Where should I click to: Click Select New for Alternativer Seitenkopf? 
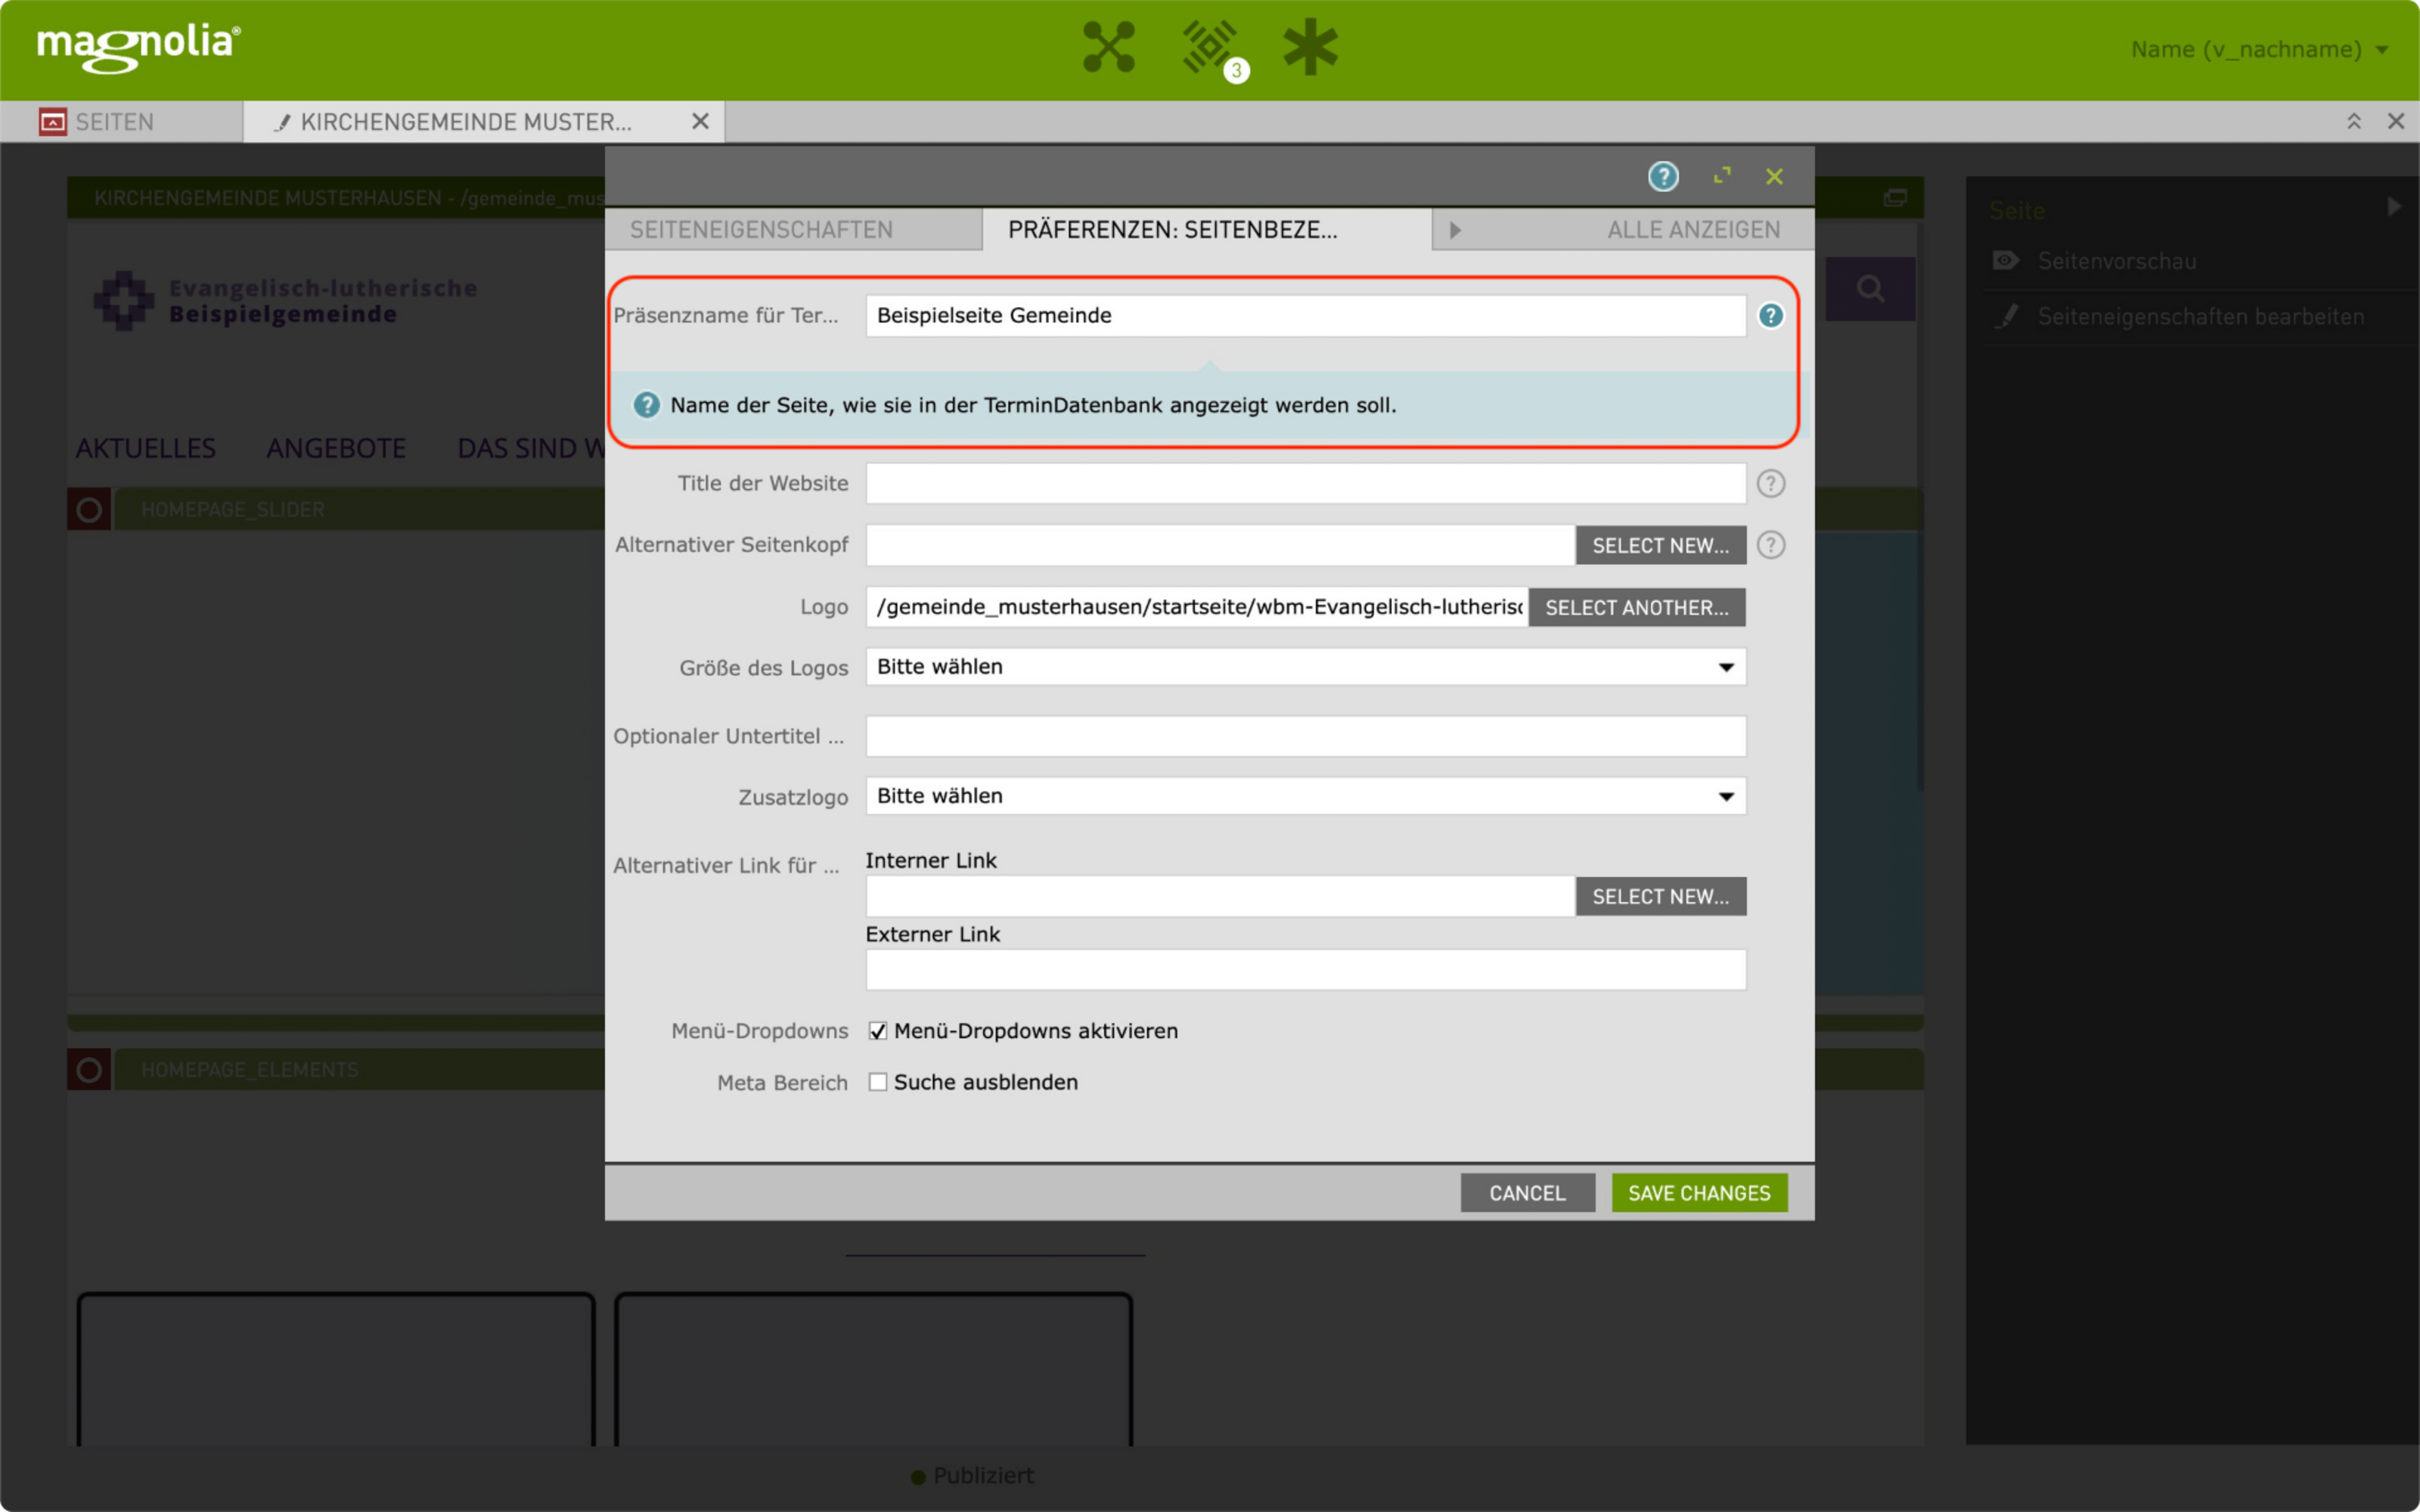click(1660, 546)
